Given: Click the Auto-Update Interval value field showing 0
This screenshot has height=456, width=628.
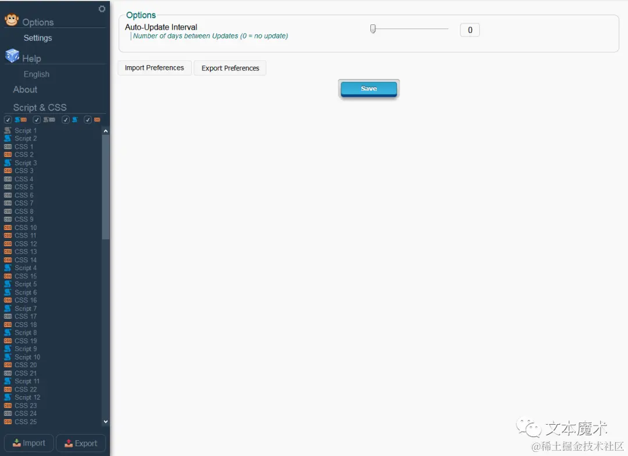Looking at the screenshot, I should [470, 30].
